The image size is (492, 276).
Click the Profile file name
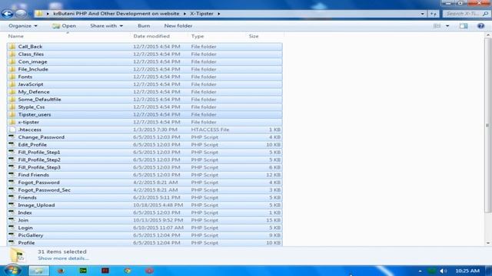pyautogui.click(x=26, y=243)
